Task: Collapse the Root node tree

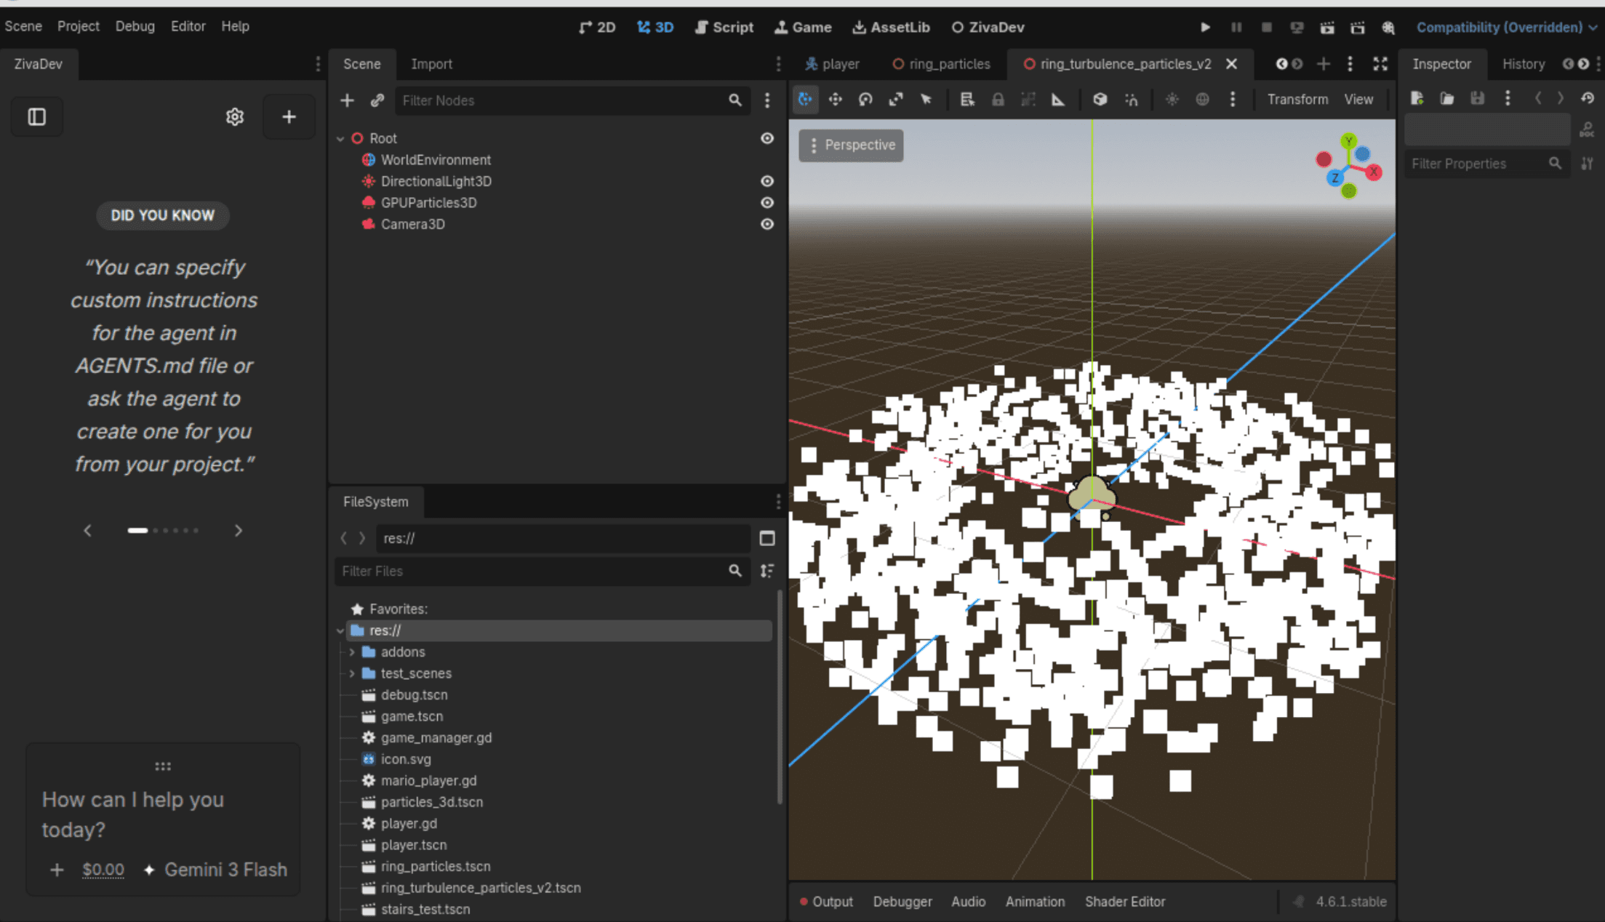Action: click(340, 138)
